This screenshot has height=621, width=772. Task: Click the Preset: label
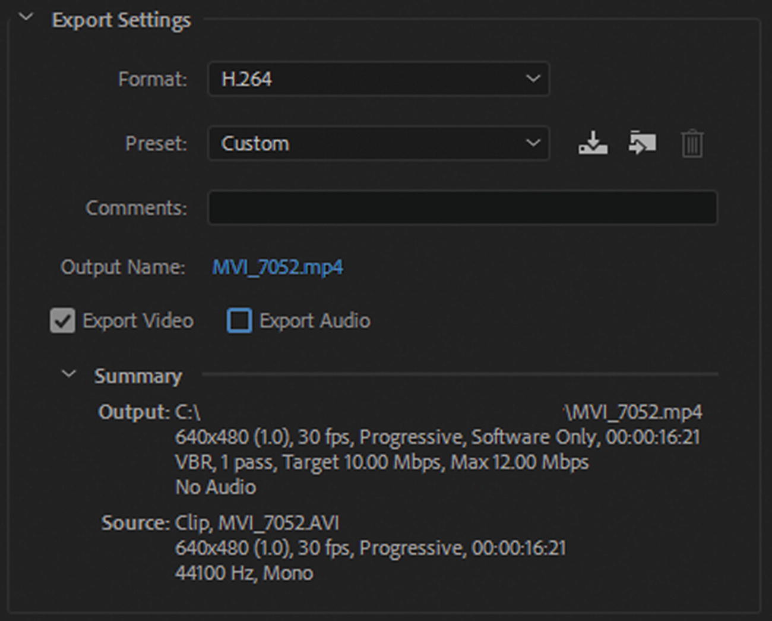tap(156, 143)
